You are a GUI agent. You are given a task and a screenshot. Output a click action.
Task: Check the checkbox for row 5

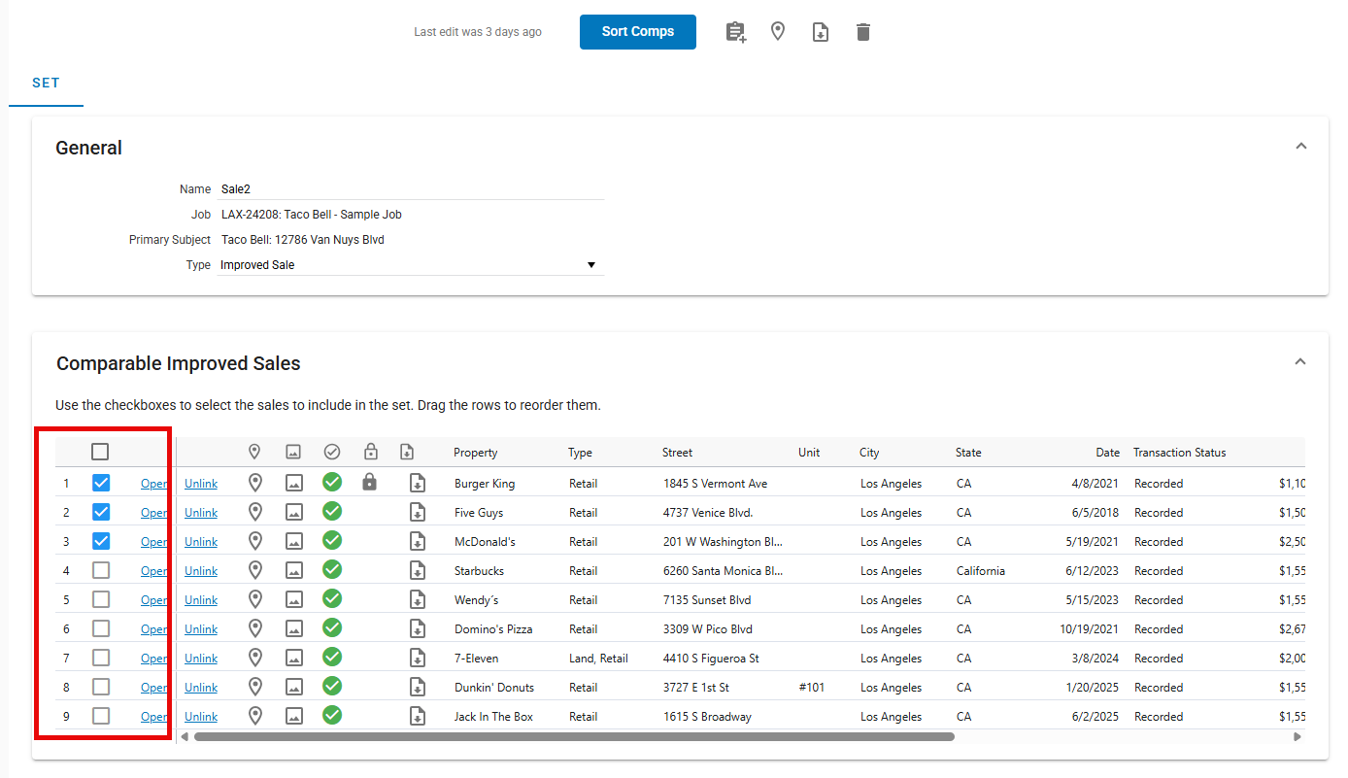coord(100,599)
